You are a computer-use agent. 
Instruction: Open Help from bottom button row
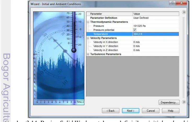(171, 111)
